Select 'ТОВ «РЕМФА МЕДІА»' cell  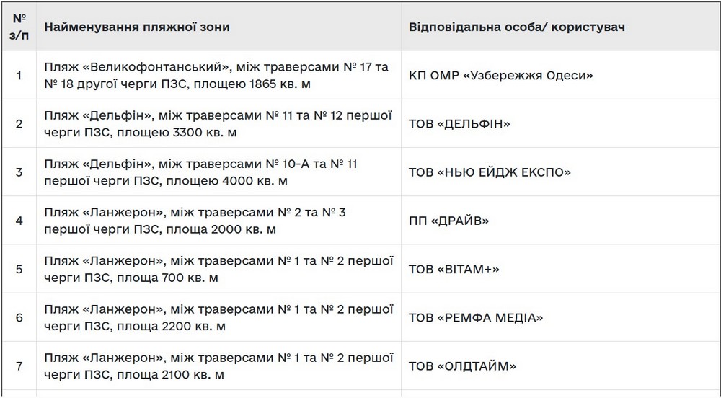560,317
